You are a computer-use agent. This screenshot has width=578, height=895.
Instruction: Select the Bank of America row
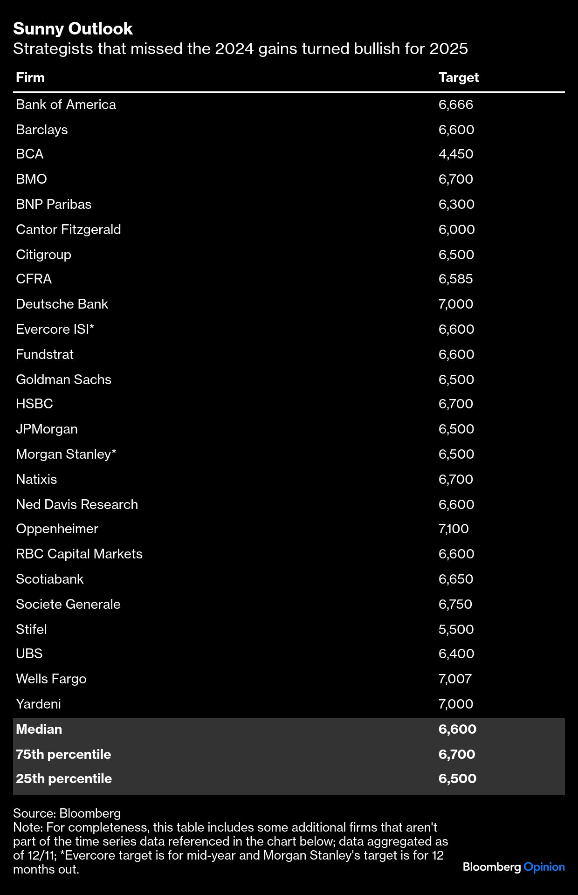tap(66, 104)
